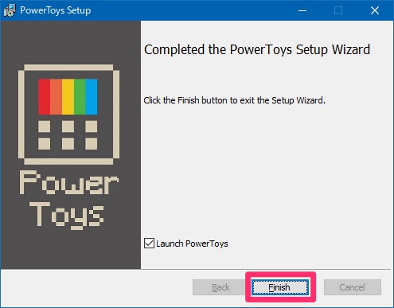This screenshot has height=308, width=394.
Task: Uncheck the Launch PowerToys checkbox
Action: [149, 244]
